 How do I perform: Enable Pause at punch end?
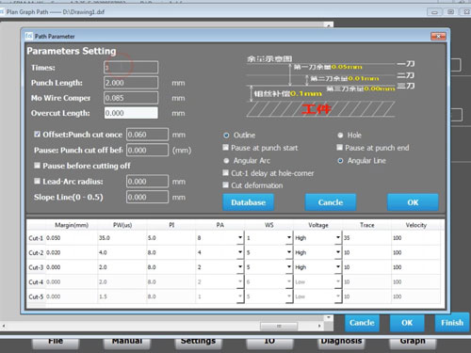click(339, 148)
